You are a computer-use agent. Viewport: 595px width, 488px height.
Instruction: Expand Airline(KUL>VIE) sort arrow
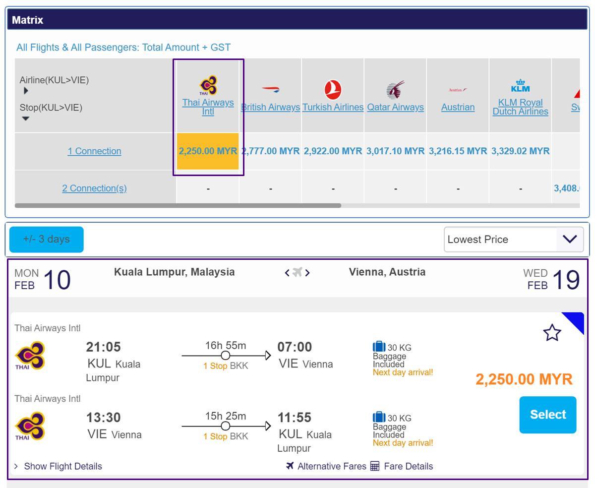(x=26, y=91)
